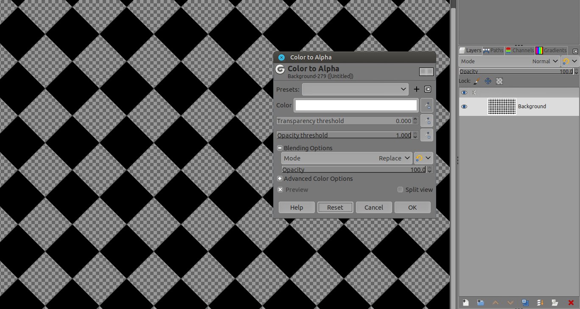The height and width of the screenshot is (309, 580).
Task: Open layer mode group switcher in Layers panel
Action: click(x=570, y=61)
